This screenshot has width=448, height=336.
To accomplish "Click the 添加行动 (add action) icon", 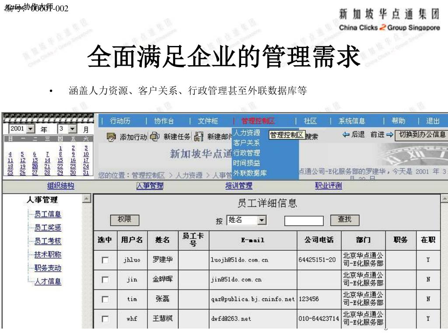I will click(x=111, y=137).
